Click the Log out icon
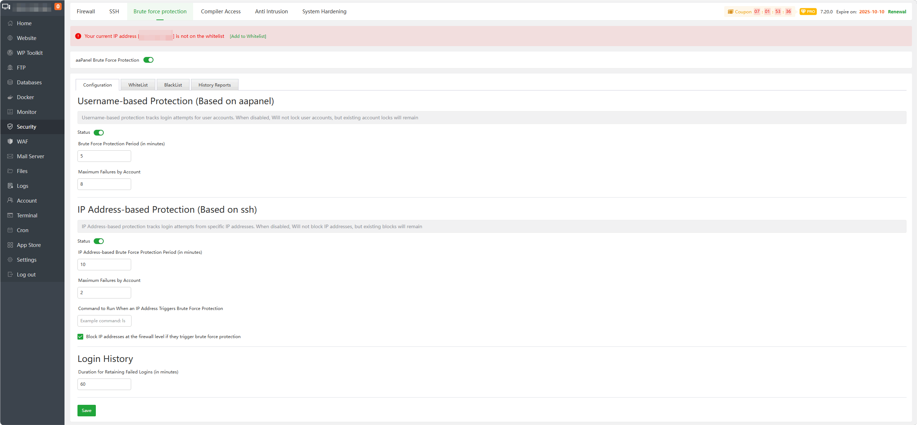Viewport: 917px width, 425px height. click(10, 274)
